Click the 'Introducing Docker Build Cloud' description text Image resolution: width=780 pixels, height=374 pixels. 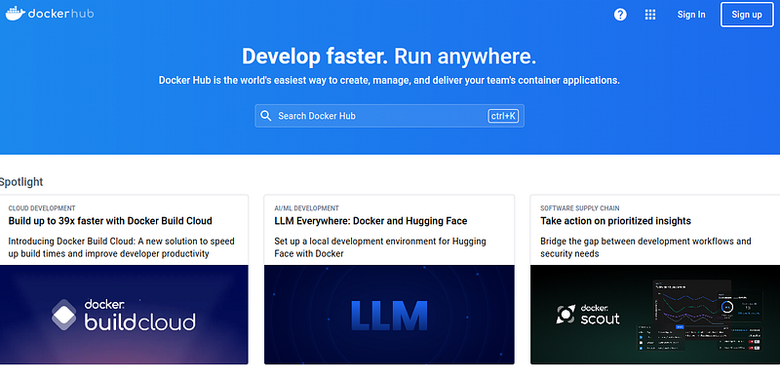(x=121, y=247)
